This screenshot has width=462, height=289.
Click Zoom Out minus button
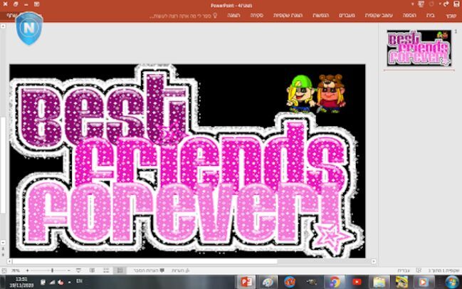tap(68, 270)
